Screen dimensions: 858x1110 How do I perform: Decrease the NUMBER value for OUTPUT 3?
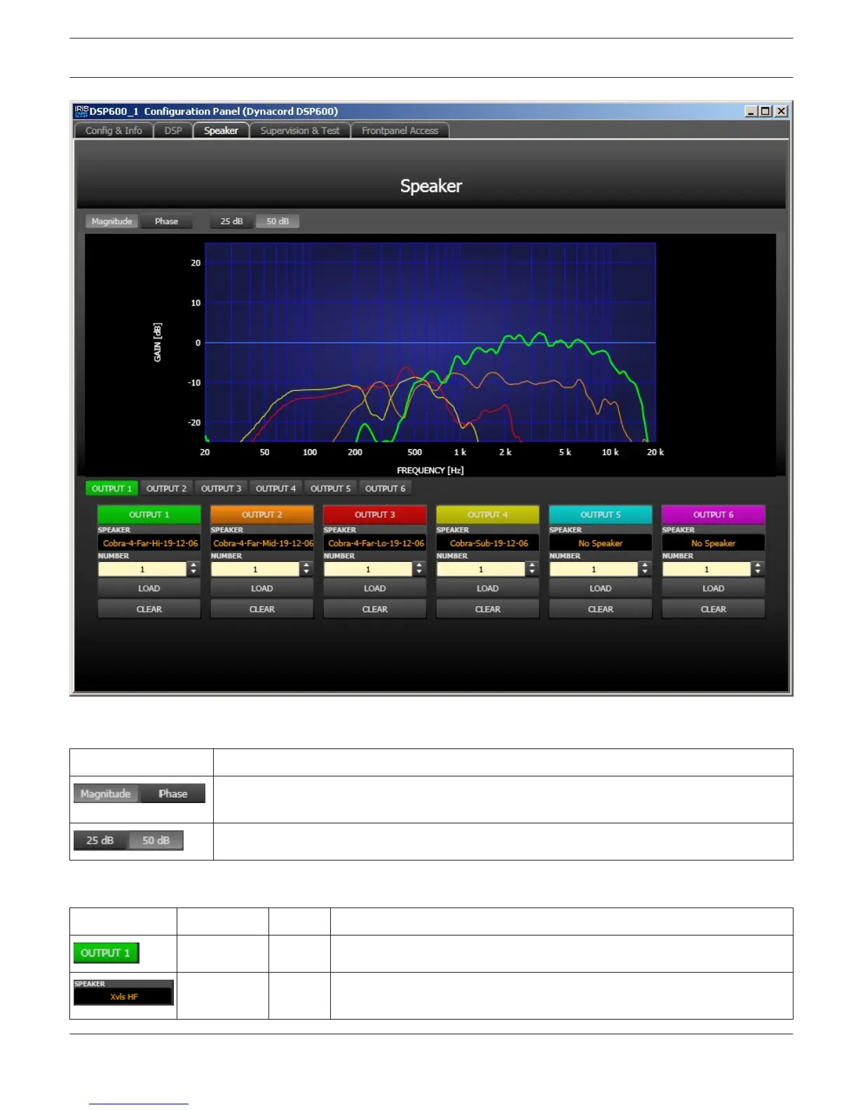point(419,573)
